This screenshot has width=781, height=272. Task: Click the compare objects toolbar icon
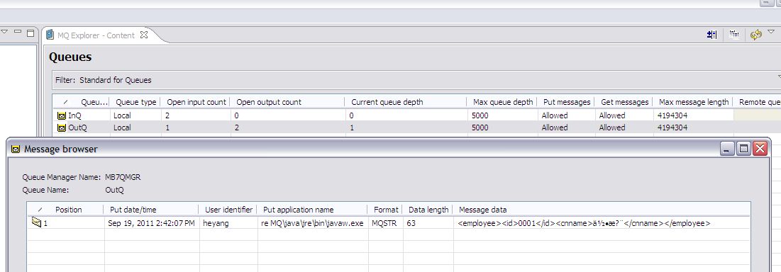point(733,34)
